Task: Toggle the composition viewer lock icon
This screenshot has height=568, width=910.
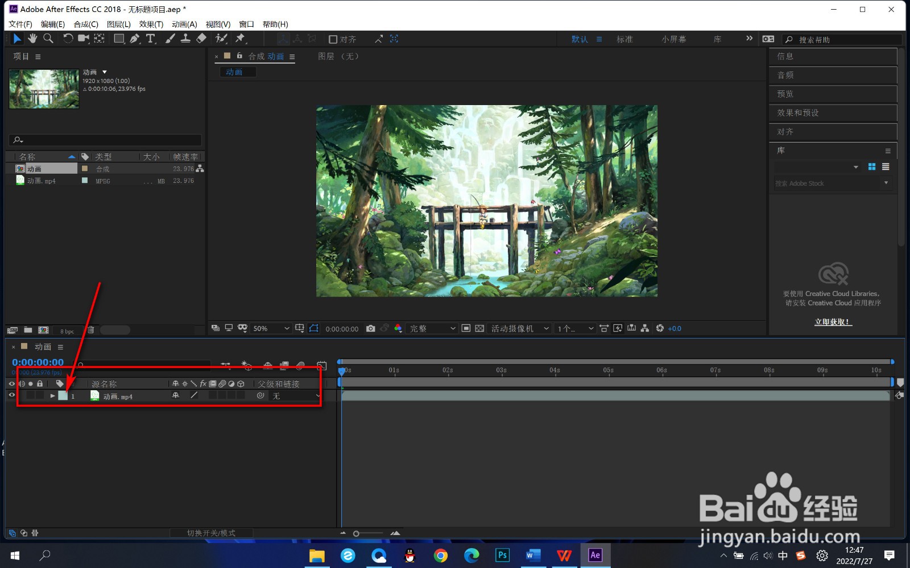Action: coord(239,56)
